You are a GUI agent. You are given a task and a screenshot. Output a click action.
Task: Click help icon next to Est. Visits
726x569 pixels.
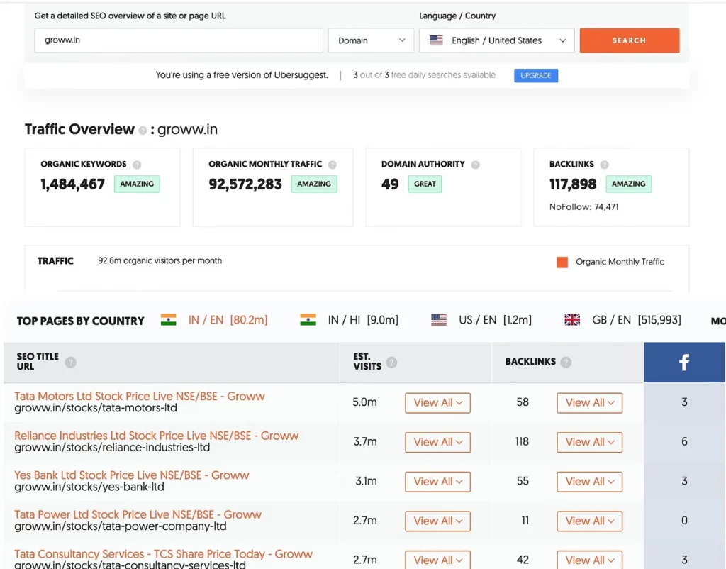tap(391, 363)
